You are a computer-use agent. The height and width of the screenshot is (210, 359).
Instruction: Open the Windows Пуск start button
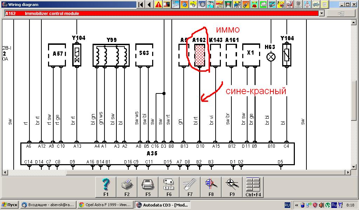coord(9,205)
